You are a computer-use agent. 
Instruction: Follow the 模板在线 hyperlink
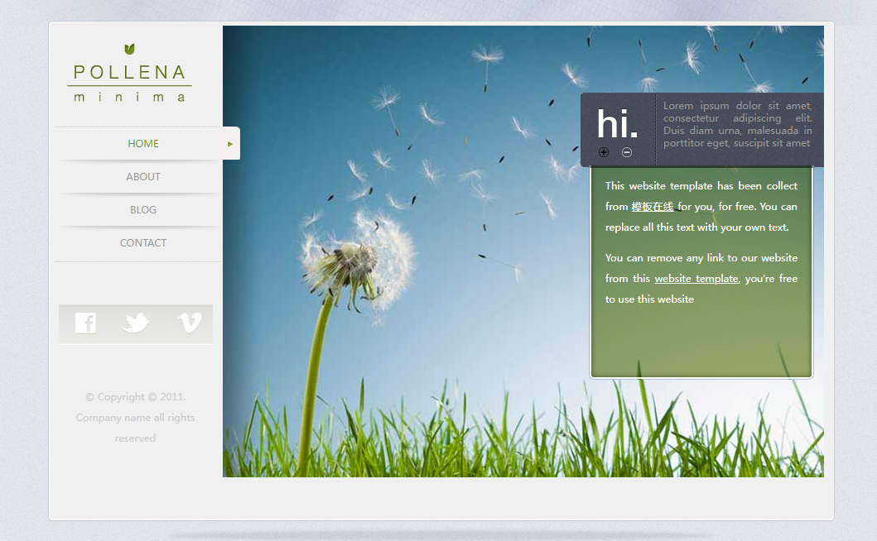pyautogui.click(x=652, y=207)
